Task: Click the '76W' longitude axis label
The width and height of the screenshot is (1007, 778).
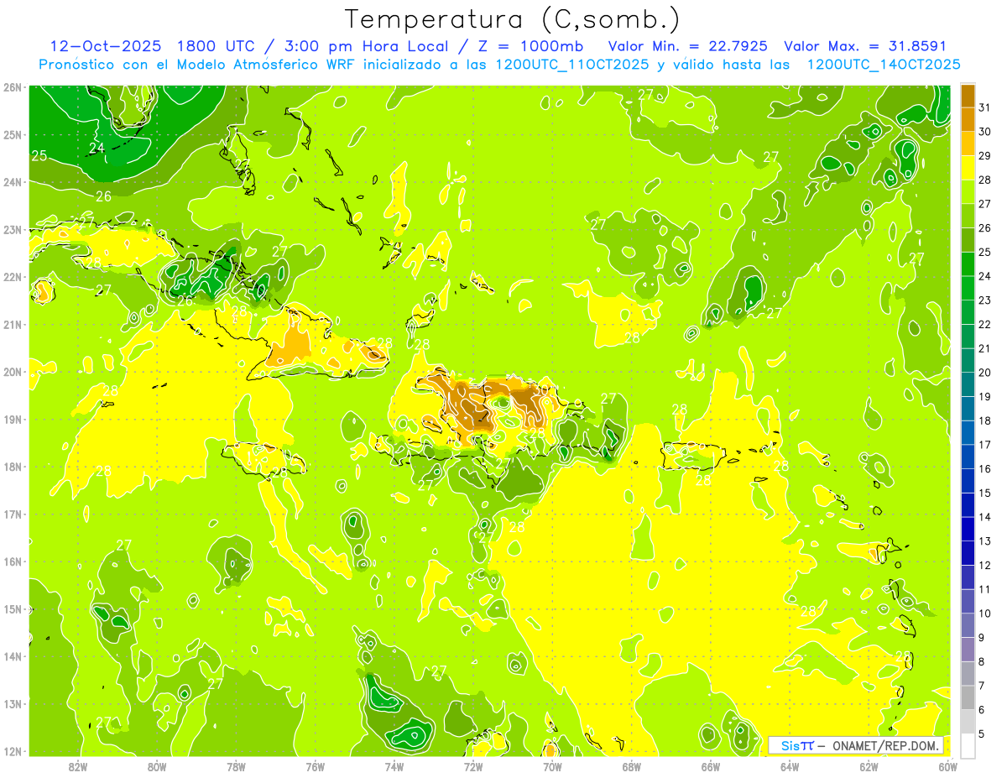Action: [x=315, y=766]
